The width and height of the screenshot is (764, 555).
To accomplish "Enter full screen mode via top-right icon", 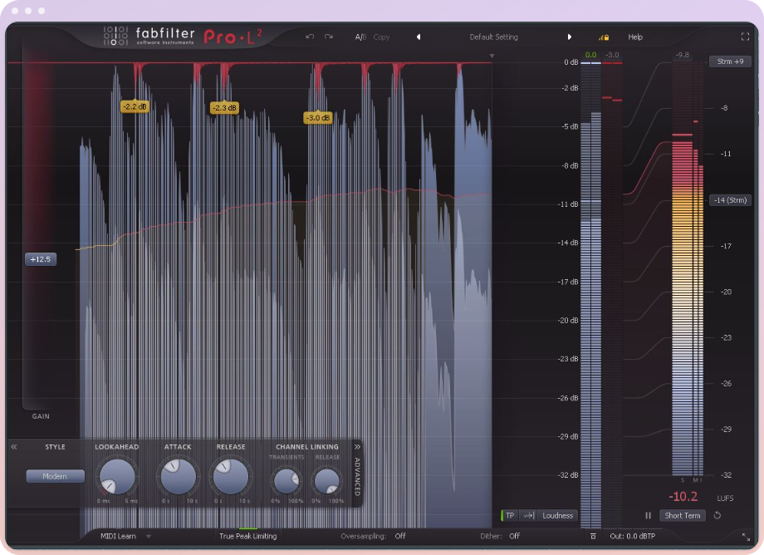I will [745, 37].
